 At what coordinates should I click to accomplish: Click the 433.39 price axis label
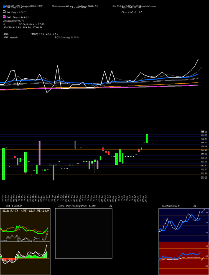(204, 135)
